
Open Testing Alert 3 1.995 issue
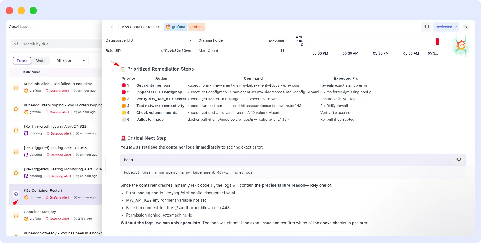(55, 152)
